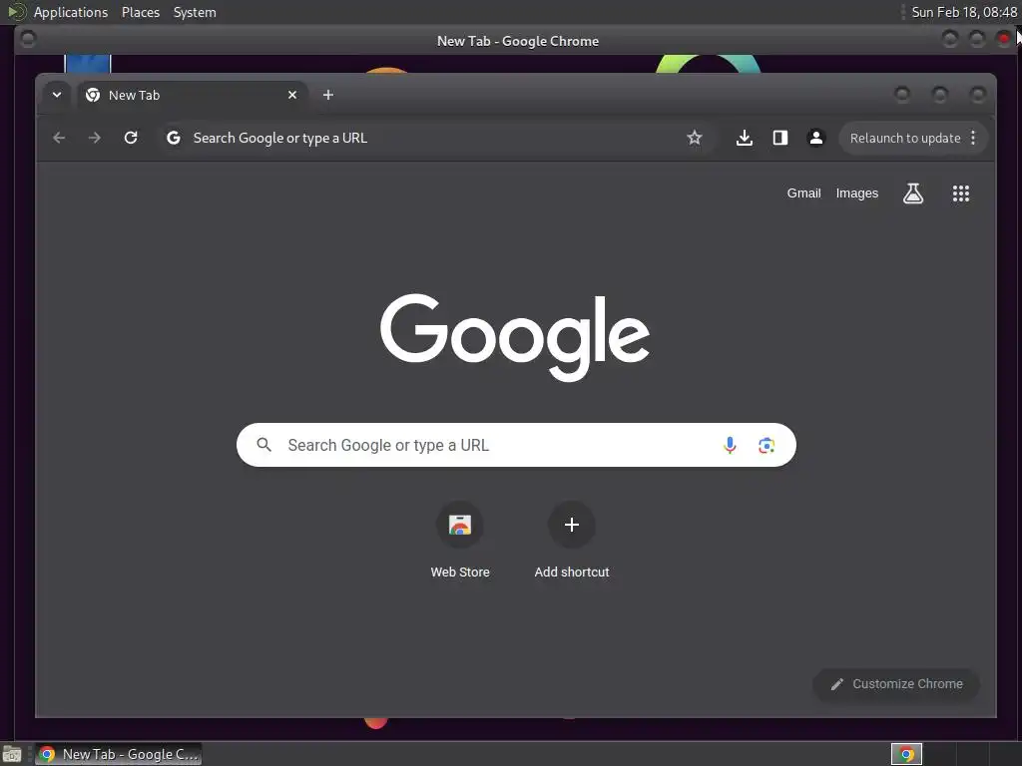
Task: Open the tab search dropdown arrow
Action: pos(57,95)
